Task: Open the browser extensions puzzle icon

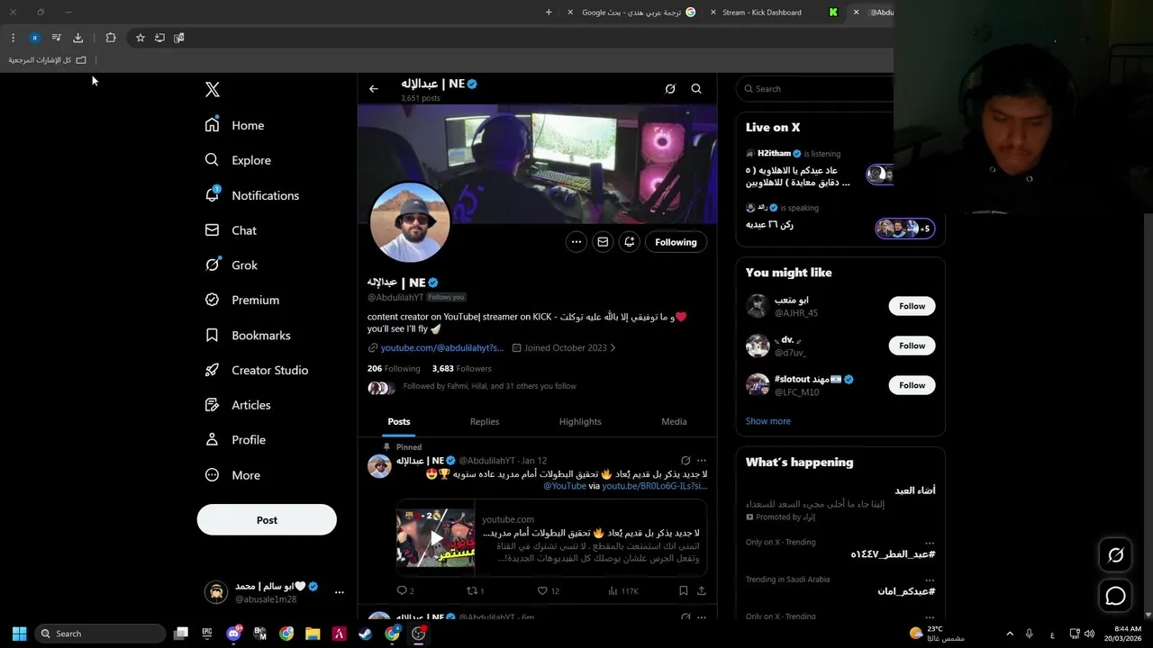Action: pos(111,38)
